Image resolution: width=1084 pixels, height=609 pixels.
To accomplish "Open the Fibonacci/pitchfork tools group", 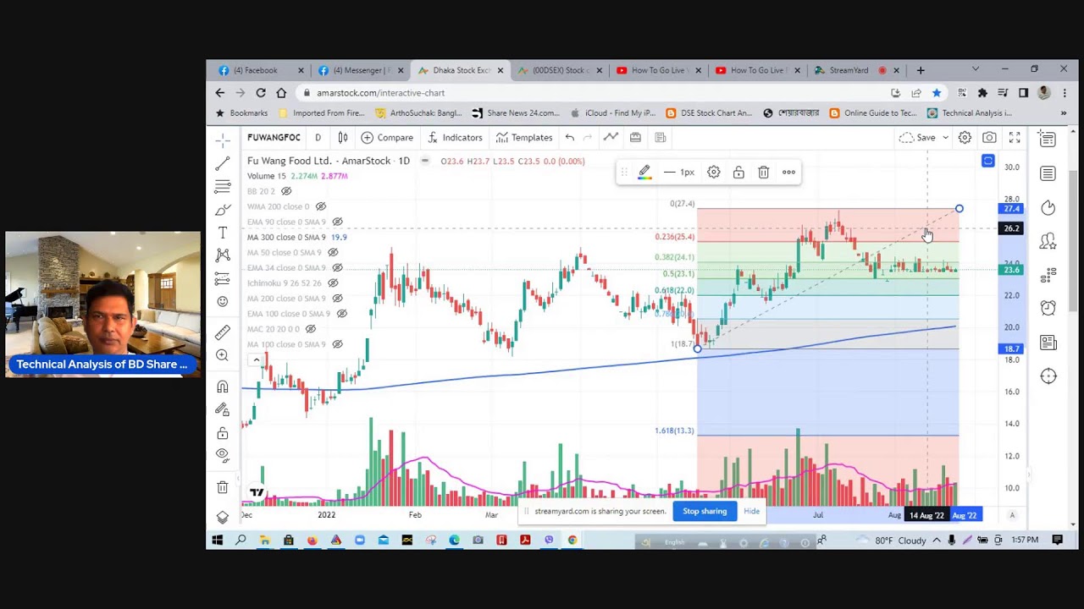I will [x=223, y=186].
